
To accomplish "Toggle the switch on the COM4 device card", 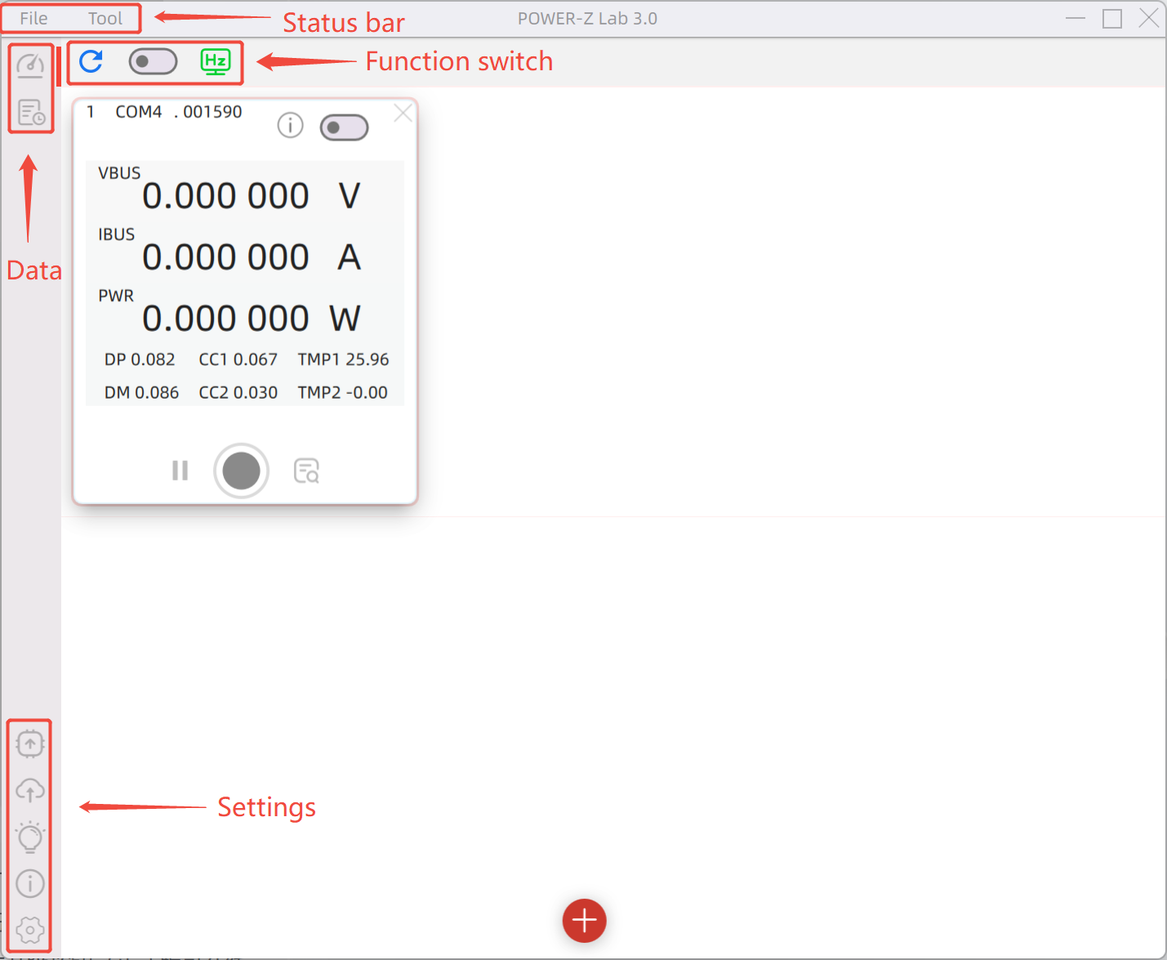I will 344,127.
